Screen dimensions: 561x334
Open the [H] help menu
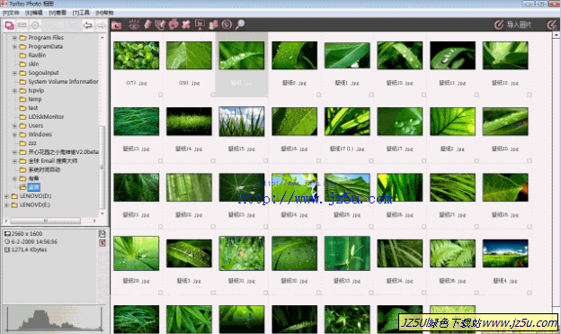104,13
